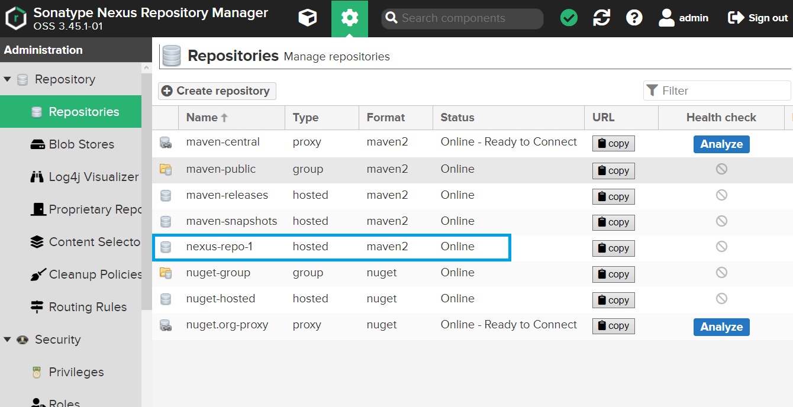793x407 pixels.
Task: Sort by the Name column header
Action: (231, 118)
